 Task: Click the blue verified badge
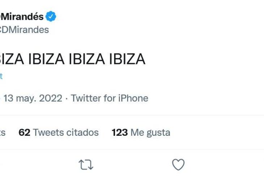[51, 16]
